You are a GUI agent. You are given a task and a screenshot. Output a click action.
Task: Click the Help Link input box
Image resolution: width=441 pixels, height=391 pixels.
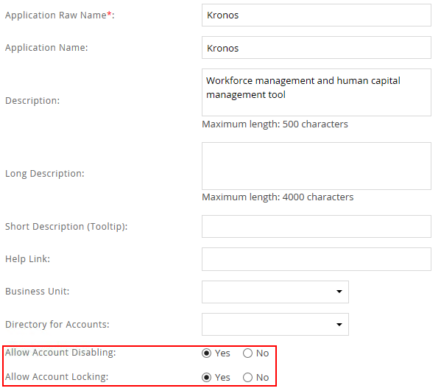coord(316,259)
